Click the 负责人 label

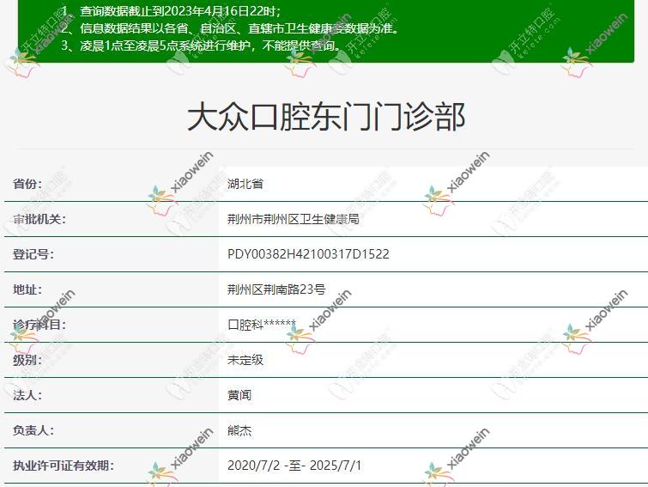coord(33,430)
